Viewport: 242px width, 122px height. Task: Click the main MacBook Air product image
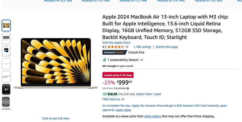pos(56,63)
